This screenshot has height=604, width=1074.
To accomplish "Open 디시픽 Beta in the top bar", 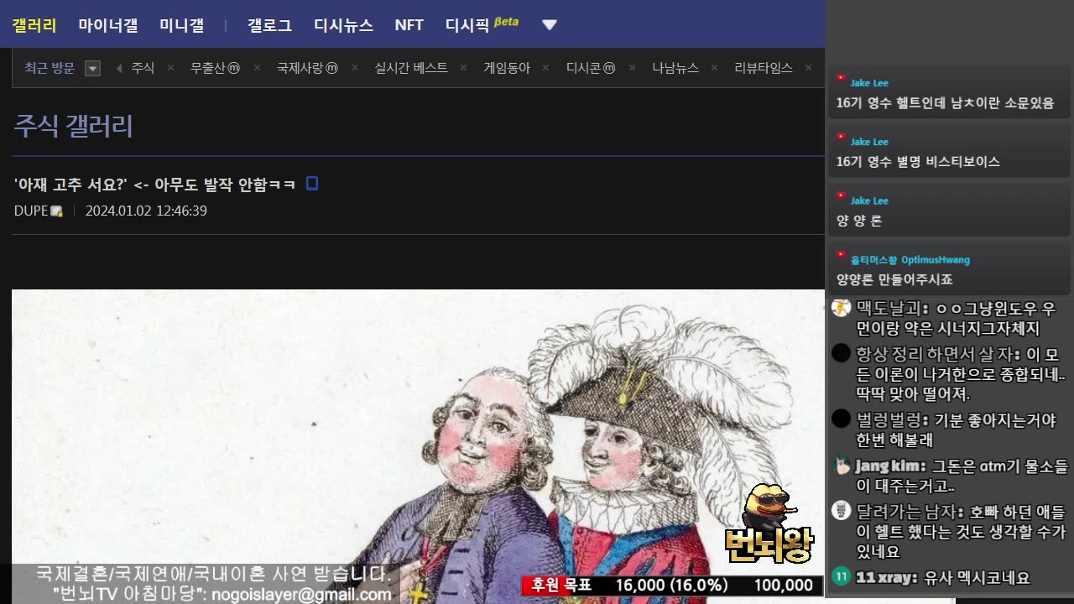I will (x=482, y=24).
